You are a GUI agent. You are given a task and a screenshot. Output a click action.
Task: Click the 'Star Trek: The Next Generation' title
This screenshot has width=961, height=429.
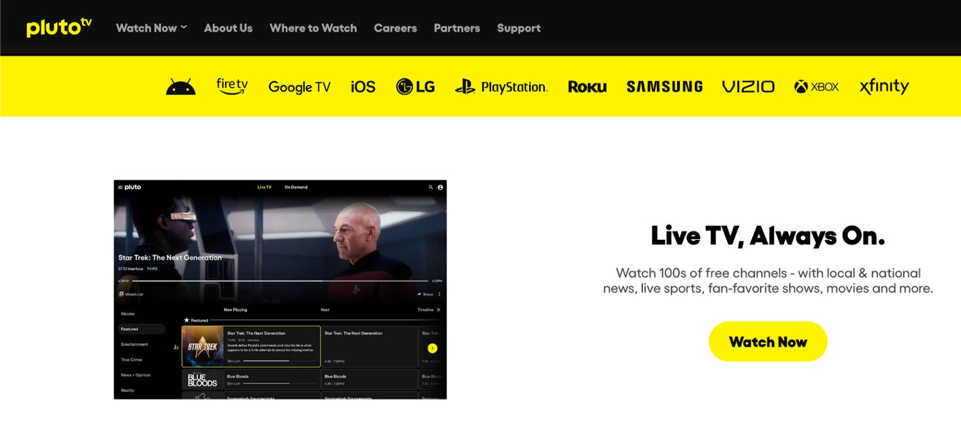(170, 257)
